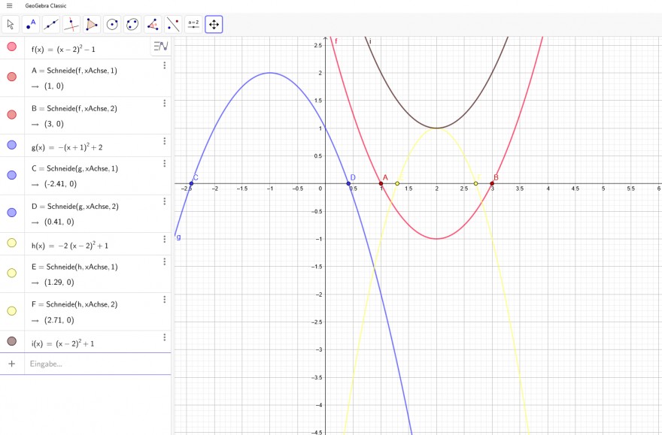Toggle visibility of function g(x)
Viewport: 662px width, 435px height.
click(12, 145)
